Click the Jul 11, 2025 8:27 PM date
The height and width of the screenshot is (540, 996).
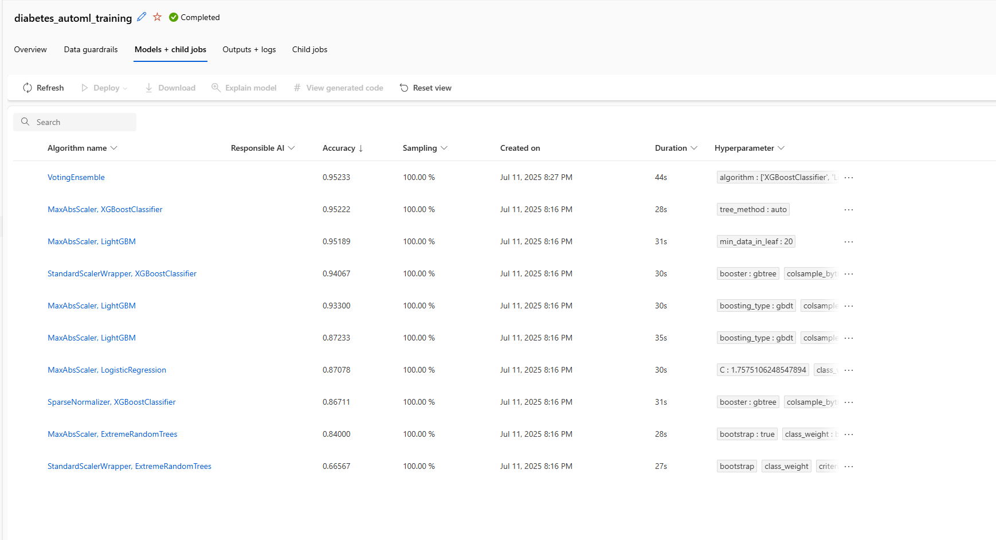click(536, 177)
